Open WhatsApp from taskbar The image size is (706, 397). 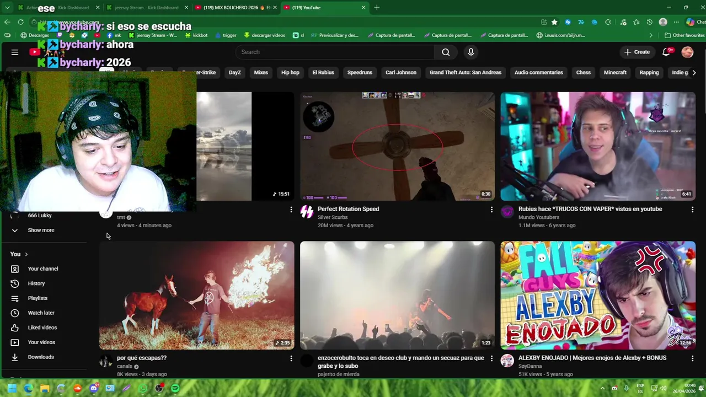pyautogui.click(x=143, y=388)
